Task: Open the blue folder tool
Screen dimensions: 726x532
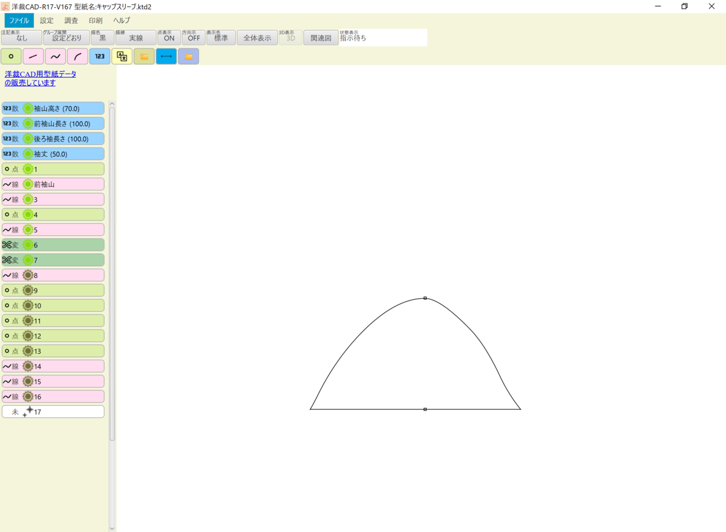Action: click(x=188, y=56)
